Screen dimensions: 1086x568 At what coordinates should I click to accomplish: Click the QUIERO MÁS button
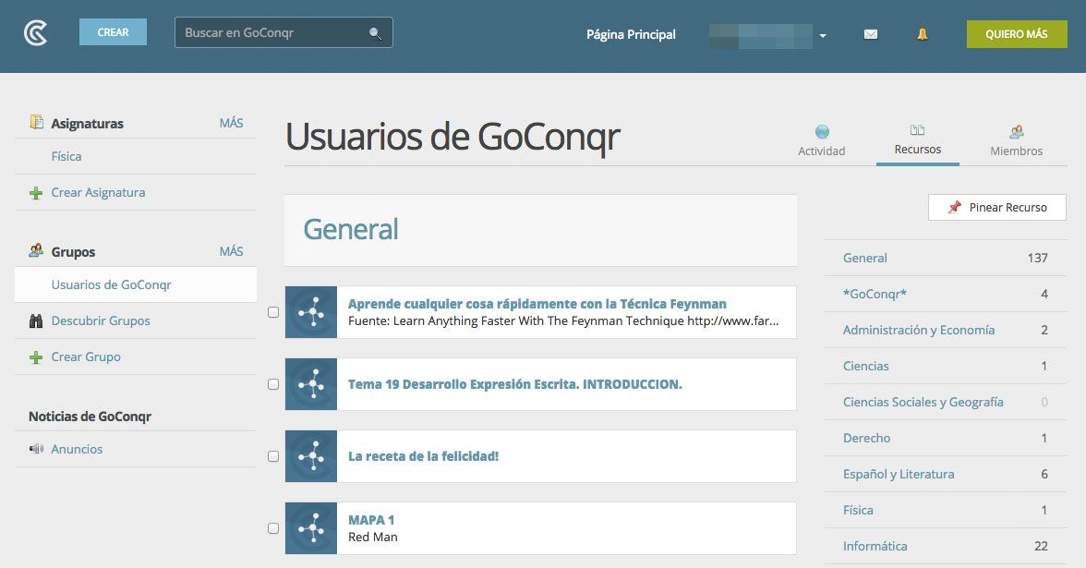1017,34
